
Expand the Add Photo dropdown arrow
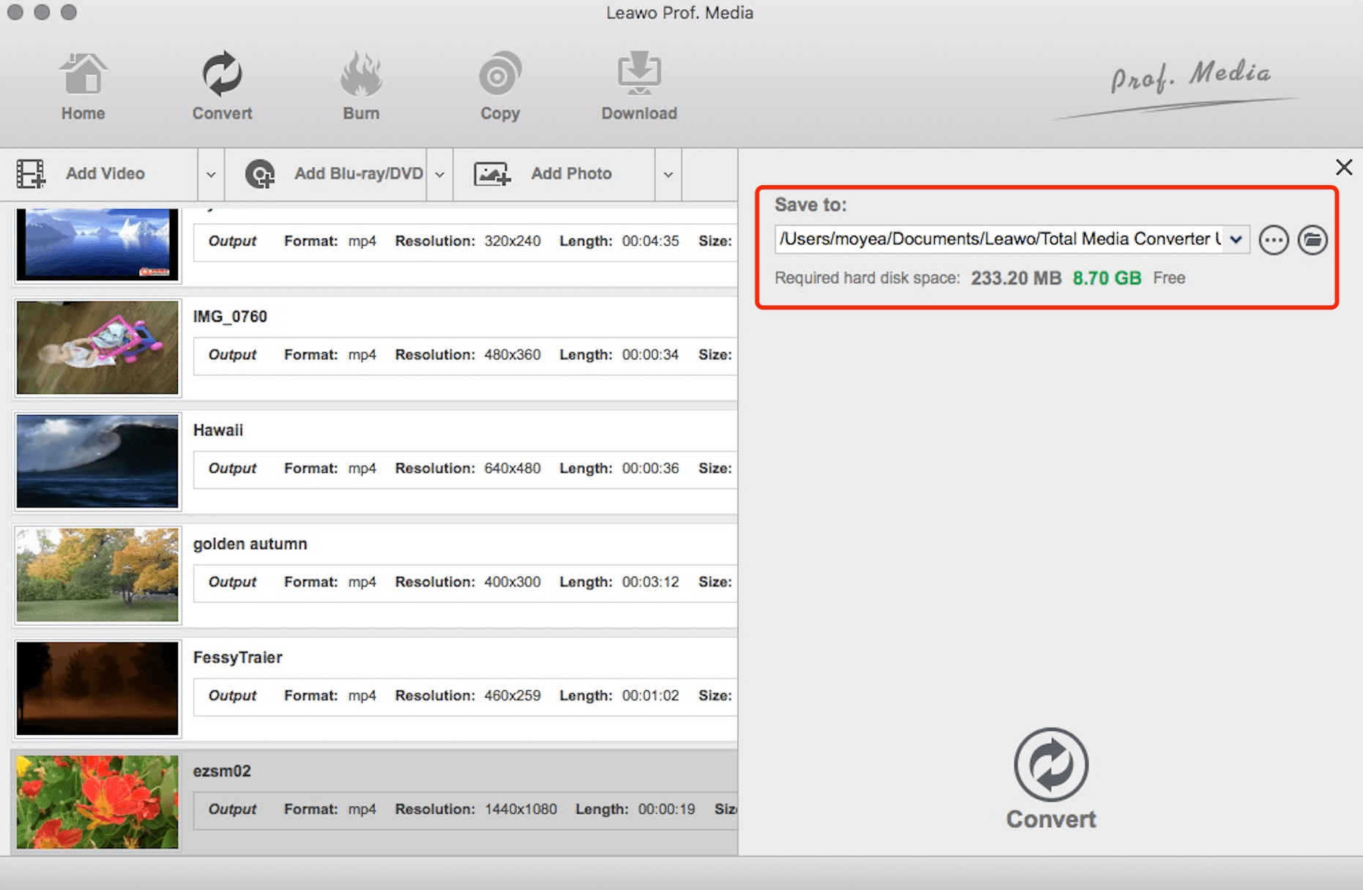[x=668, y=175]
